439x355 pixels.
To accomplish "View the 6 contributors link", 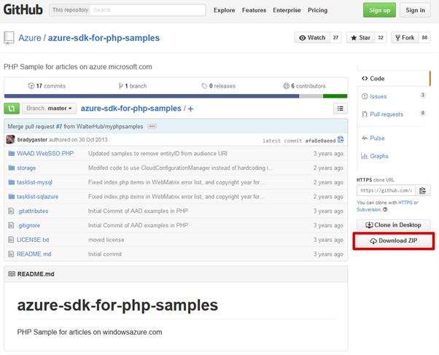I will [304, 86].
